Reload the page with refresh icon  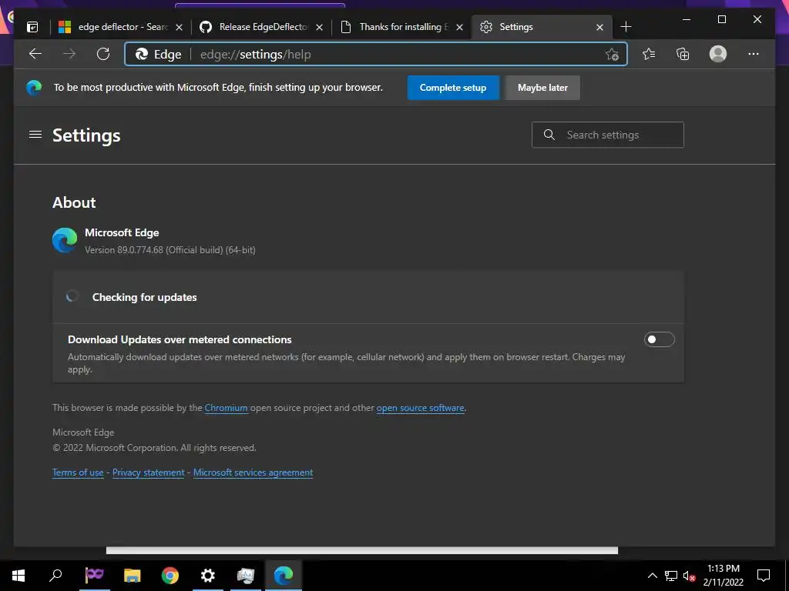(x=103, y=54)
